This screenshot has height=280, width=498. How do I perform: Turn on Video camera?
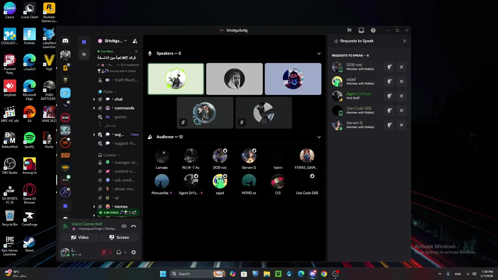pos(80,237)
